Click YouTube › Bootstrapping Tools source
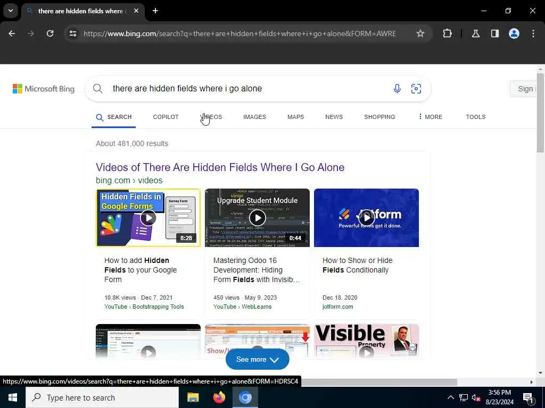The image size is (545, 408). 144,307
